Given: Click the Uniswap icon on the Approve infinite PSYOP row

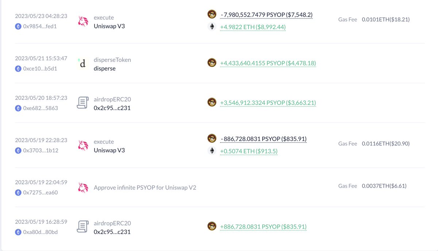Looking at the screenshot, I should pos(83,188).
